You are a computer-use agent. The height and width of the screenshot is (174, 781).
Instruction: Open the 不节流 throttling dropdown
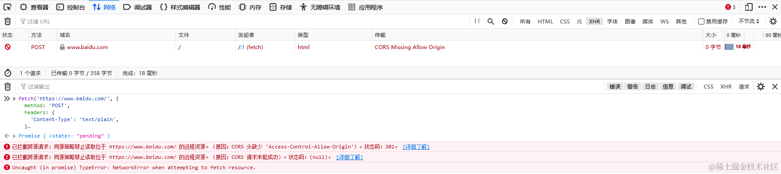pyautogui.click(x=749, y=21)
